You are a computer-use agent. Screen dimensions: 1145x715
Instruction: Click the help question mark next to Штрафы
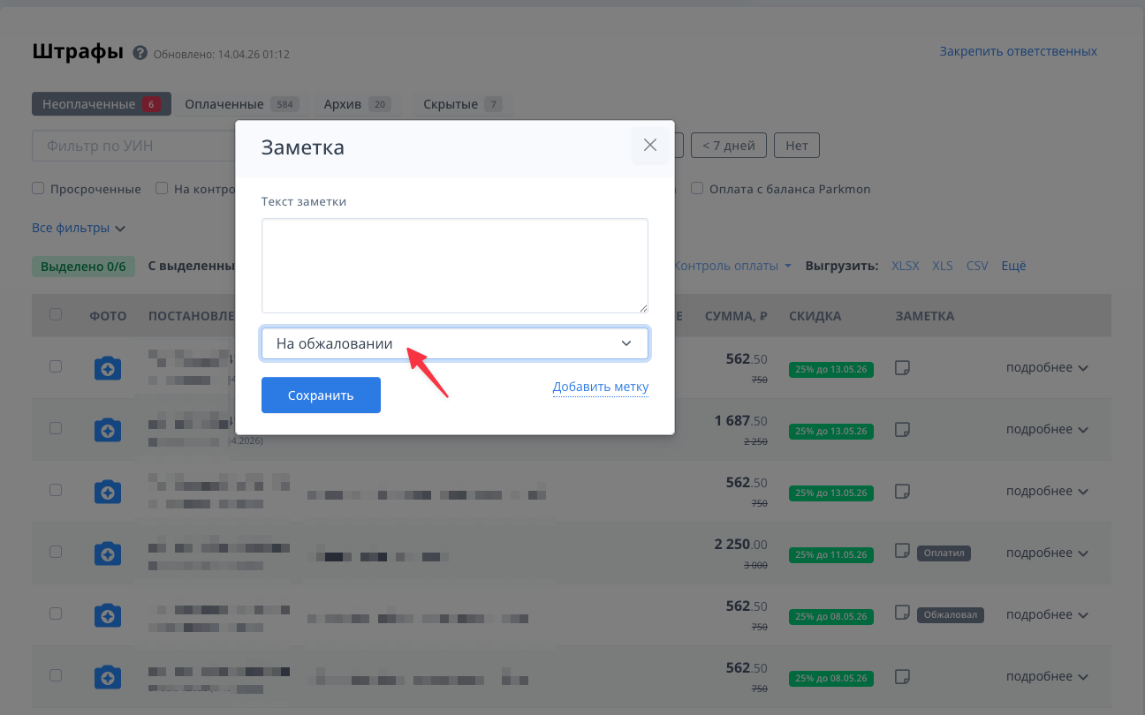[x=140, y=54]
